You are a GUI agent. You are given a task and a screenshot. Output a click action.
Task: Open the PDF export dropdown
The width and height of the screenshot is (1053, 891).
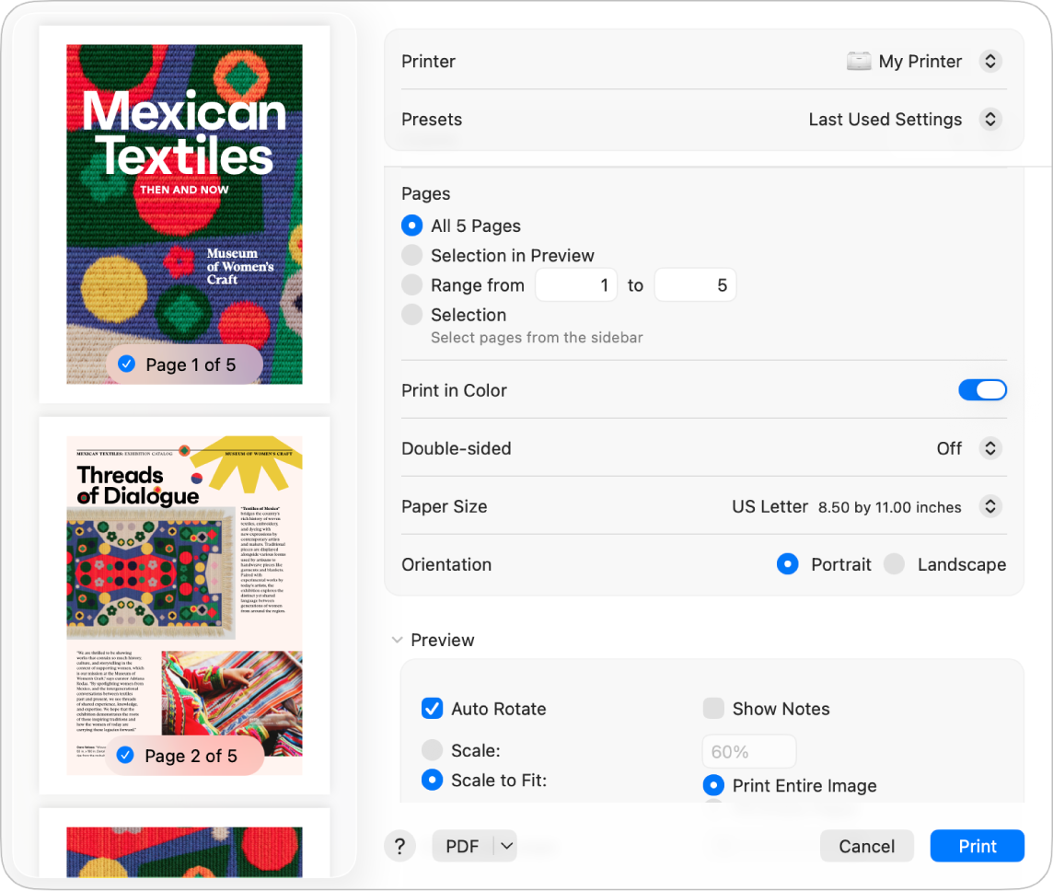(x=474, y=846)
